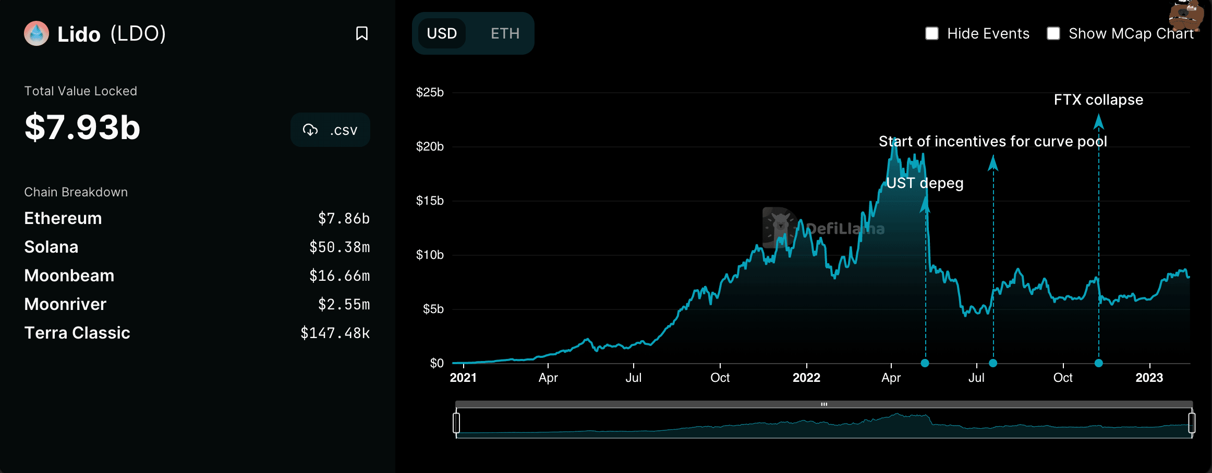This screenshot has height=473, width=1212.
Task: Grab the right handle of range slider
Action: click(x=1192, y=422)
